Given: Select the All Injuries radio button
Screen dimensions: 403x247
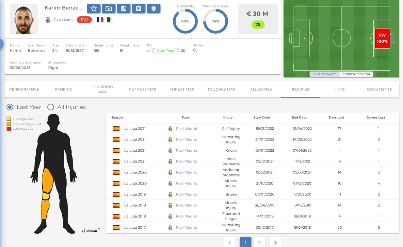Looking at the screenshot, I should click(51, 107).
